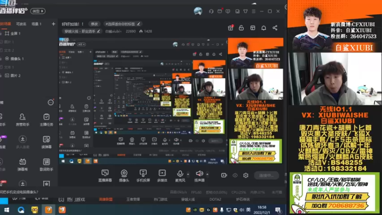Open the blue browser taskbar icon
This screenshot has width=382, height=215.
(x=21, y=210)
